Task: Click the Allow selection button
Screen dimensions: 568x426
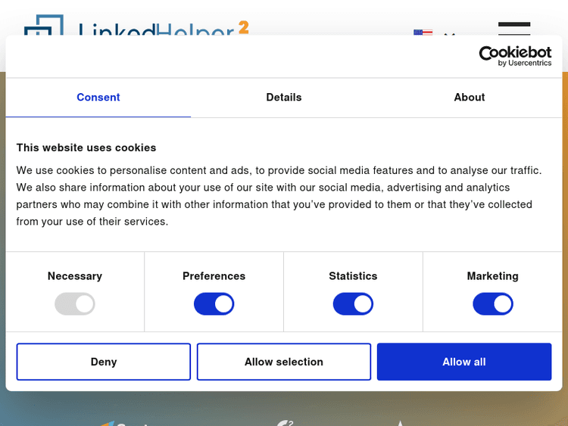Action: [x=284, y=362]
